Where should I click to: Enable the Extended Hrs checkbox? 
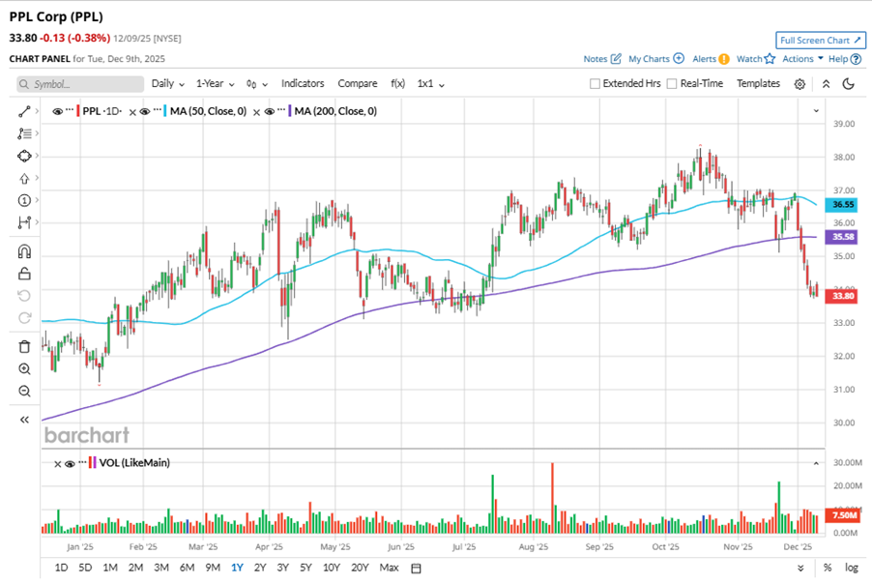pyautogui.click(x=596, y=84)
